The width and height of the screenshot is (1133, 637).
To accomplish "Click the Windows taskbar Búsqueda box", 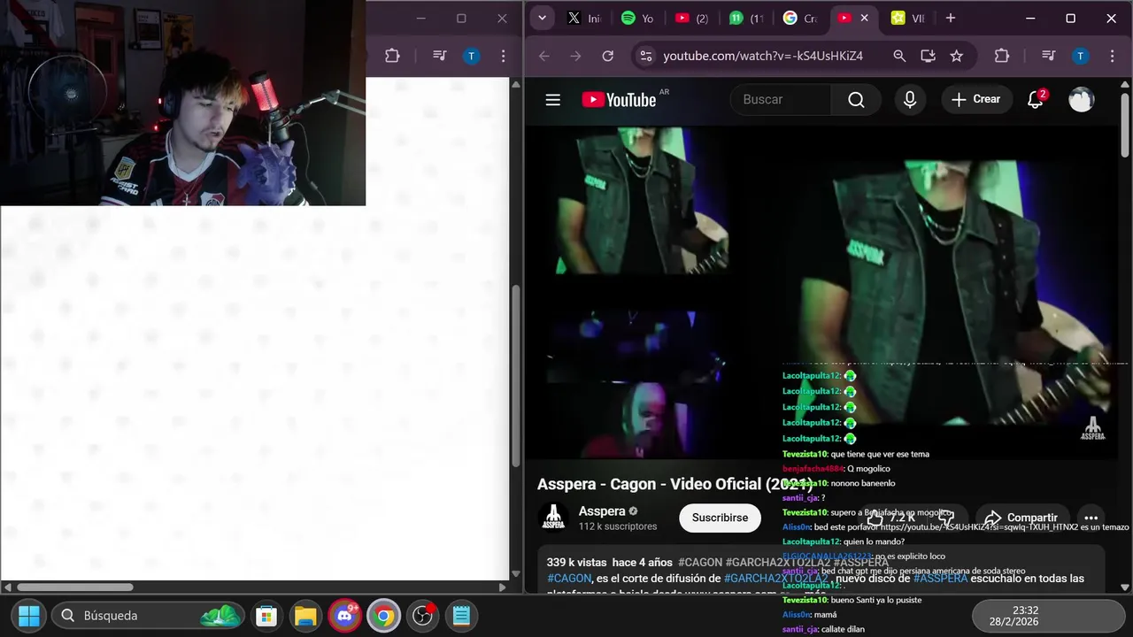I will tap(147, 616).
